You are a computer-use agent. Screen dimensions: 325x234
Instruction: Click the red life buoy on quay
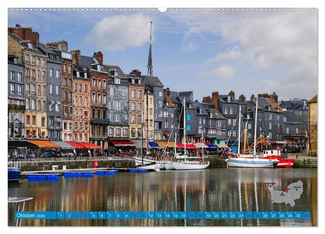pos(96,164)
